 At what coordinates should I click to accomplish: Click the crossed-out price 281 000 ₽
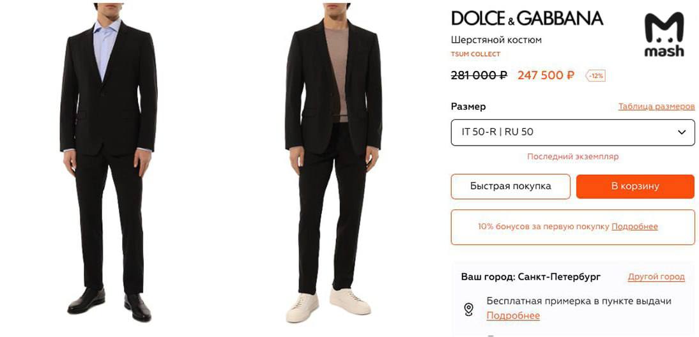[479, 75]
